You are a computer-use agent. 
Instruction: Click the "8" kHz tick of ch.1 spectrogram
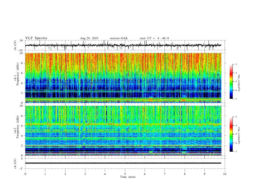(22, 63)
